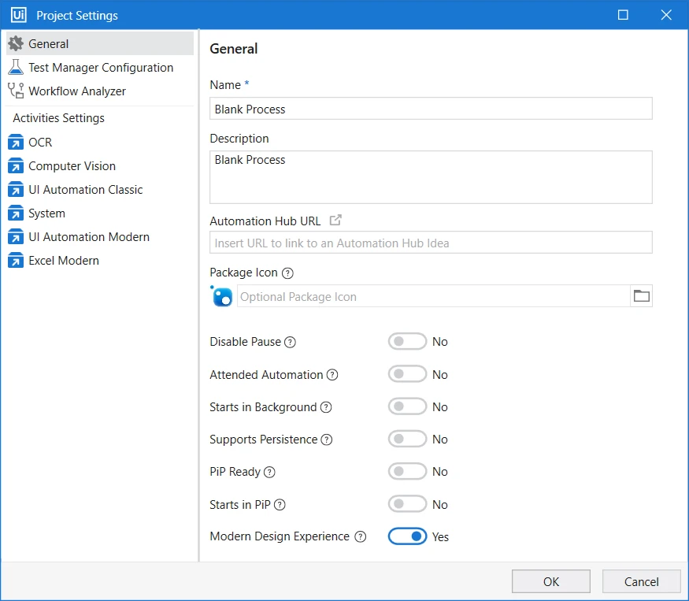
Task: Show help for Starts in PiP
Action: [x=280, y=505]
